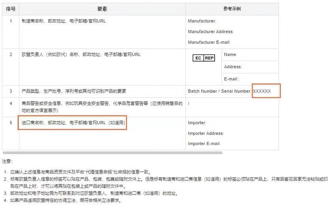Click the 'Manufacturer E-mail:' example text
Image resolution: width=335 pixels, height=207 pixels.
[209, 42]
